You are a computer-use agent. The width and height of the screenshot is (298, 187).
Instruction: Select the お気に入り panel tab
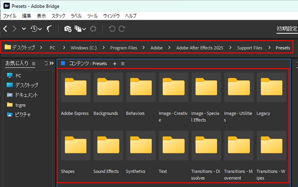coord(17,64)
